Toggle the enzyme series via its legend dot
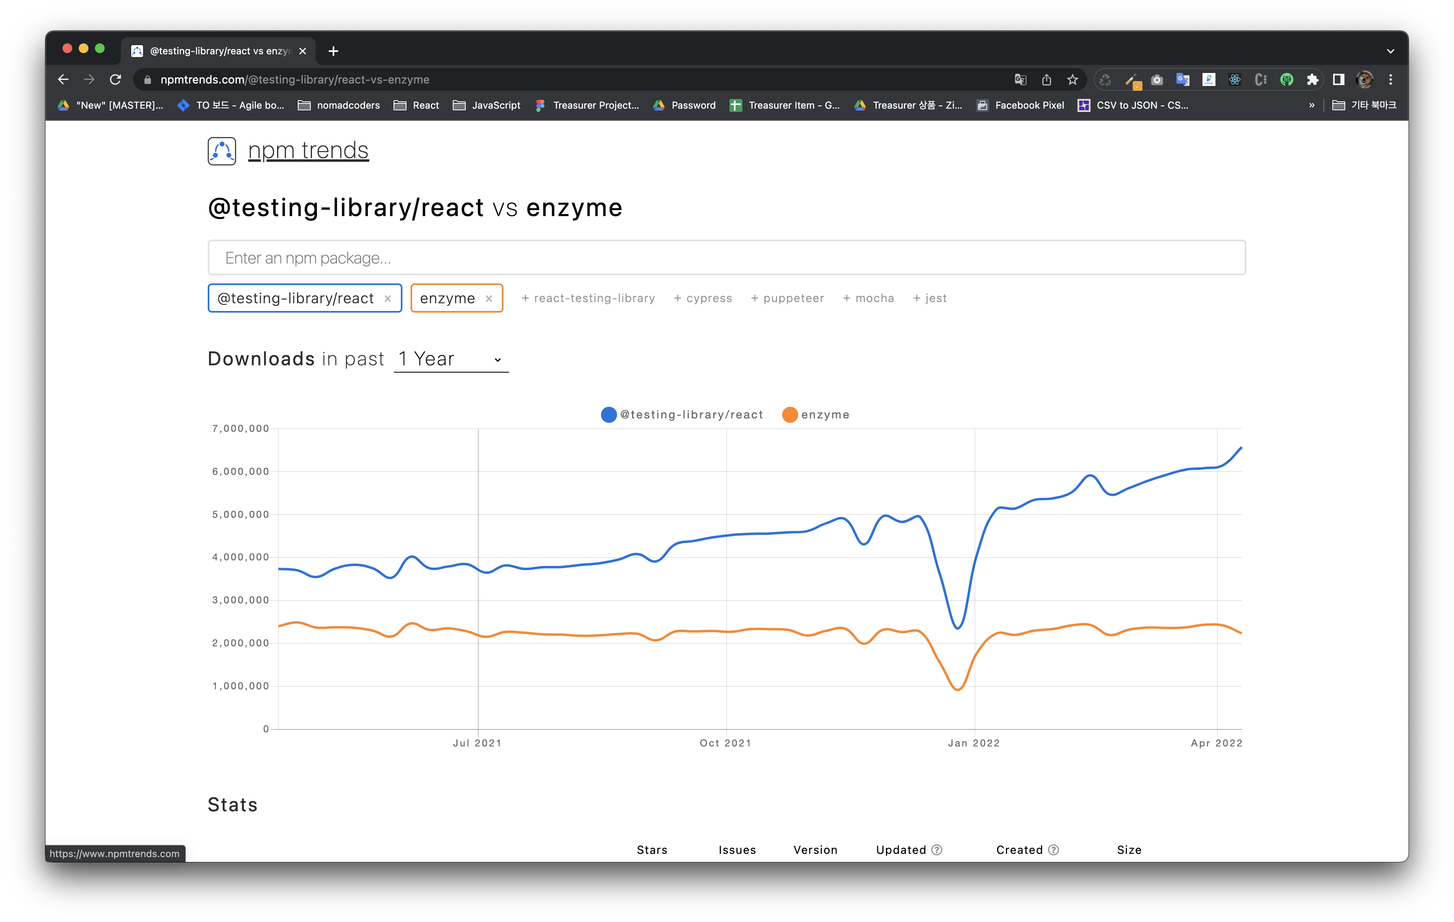This screenshot has width=1454, height=922. coord(790,414)
